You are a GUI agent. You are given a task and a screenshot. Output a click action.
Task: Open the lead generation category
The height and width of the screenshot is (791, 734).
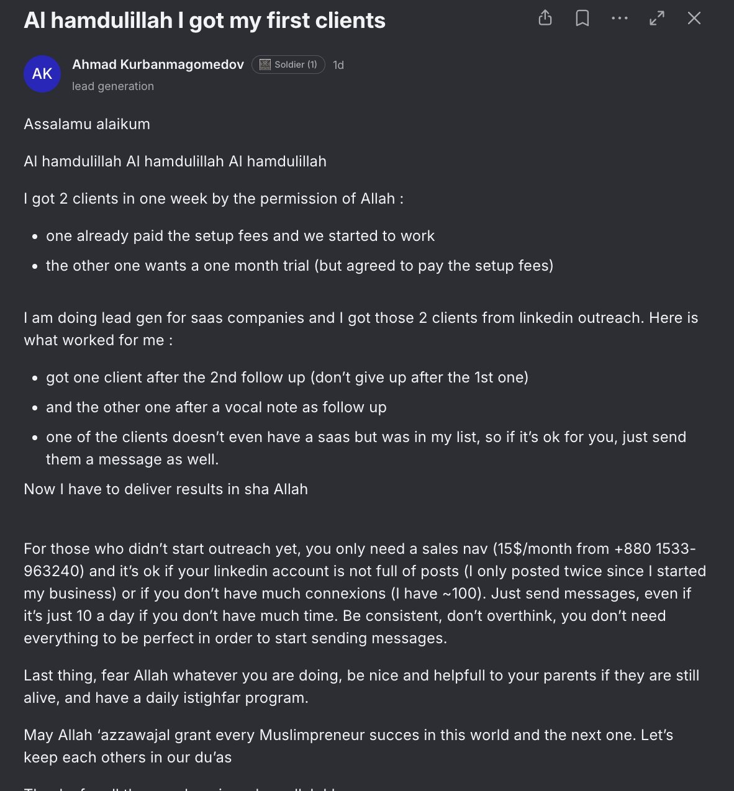(113, 86)
